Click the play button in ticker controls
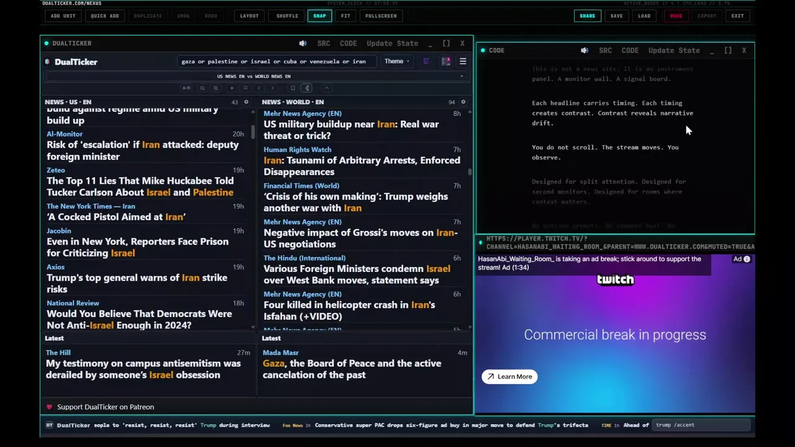Image resolution: width=795 pixels, height=447 pixels. point(232,88)
